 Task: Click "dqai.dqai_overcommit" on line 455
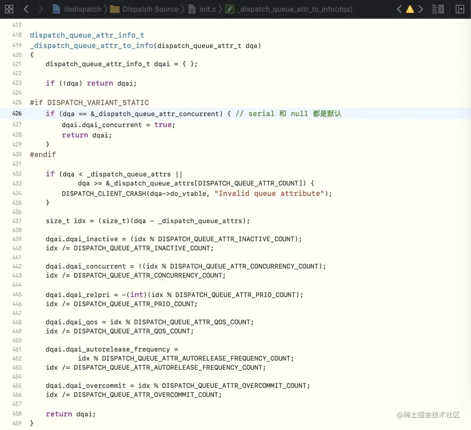pos(86,386)
